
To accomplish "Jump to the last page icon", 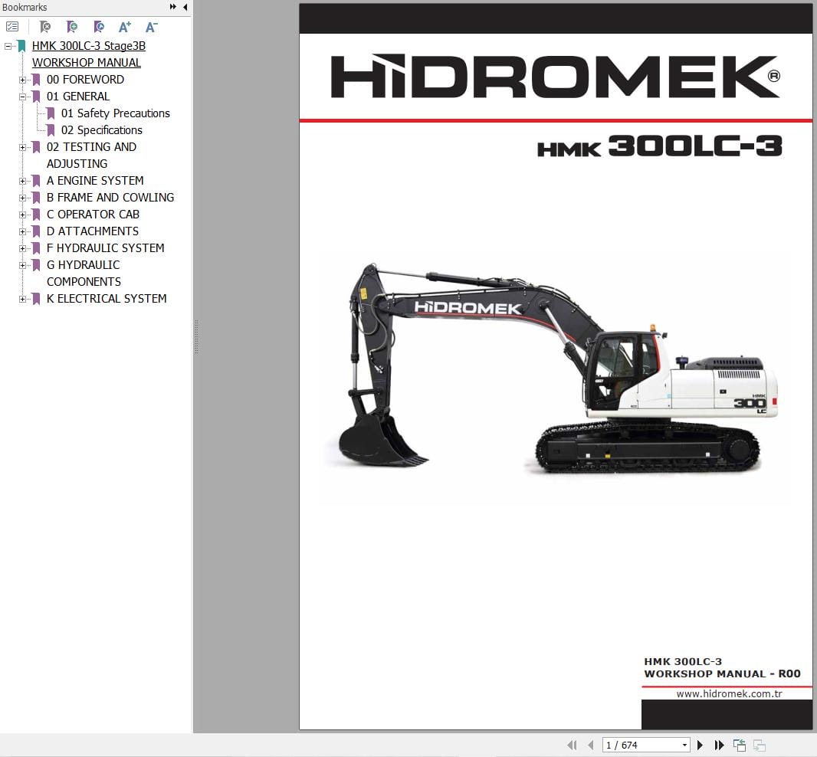I will coord(719,744).
